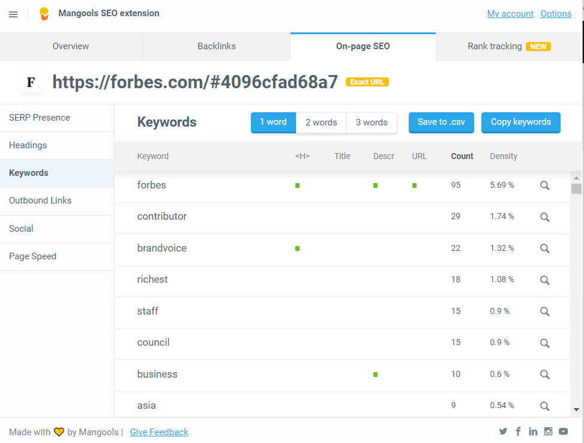Sort the table by Density column
Image resolution: width=584 pixels, height=443 pixels.
coord(503,156)
